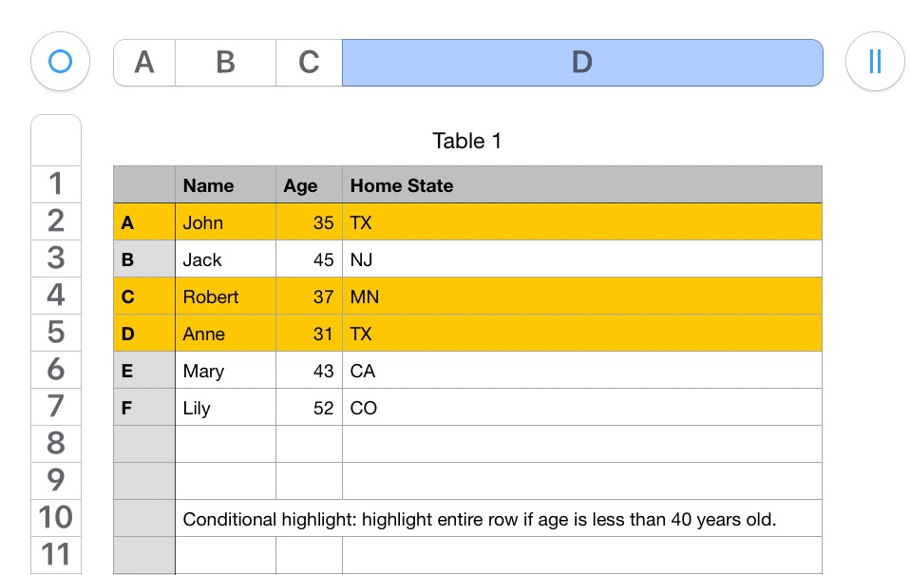Click the conditional highlight note cell
The height and width of the screenshot is (575, 910).
coord(480,520)
